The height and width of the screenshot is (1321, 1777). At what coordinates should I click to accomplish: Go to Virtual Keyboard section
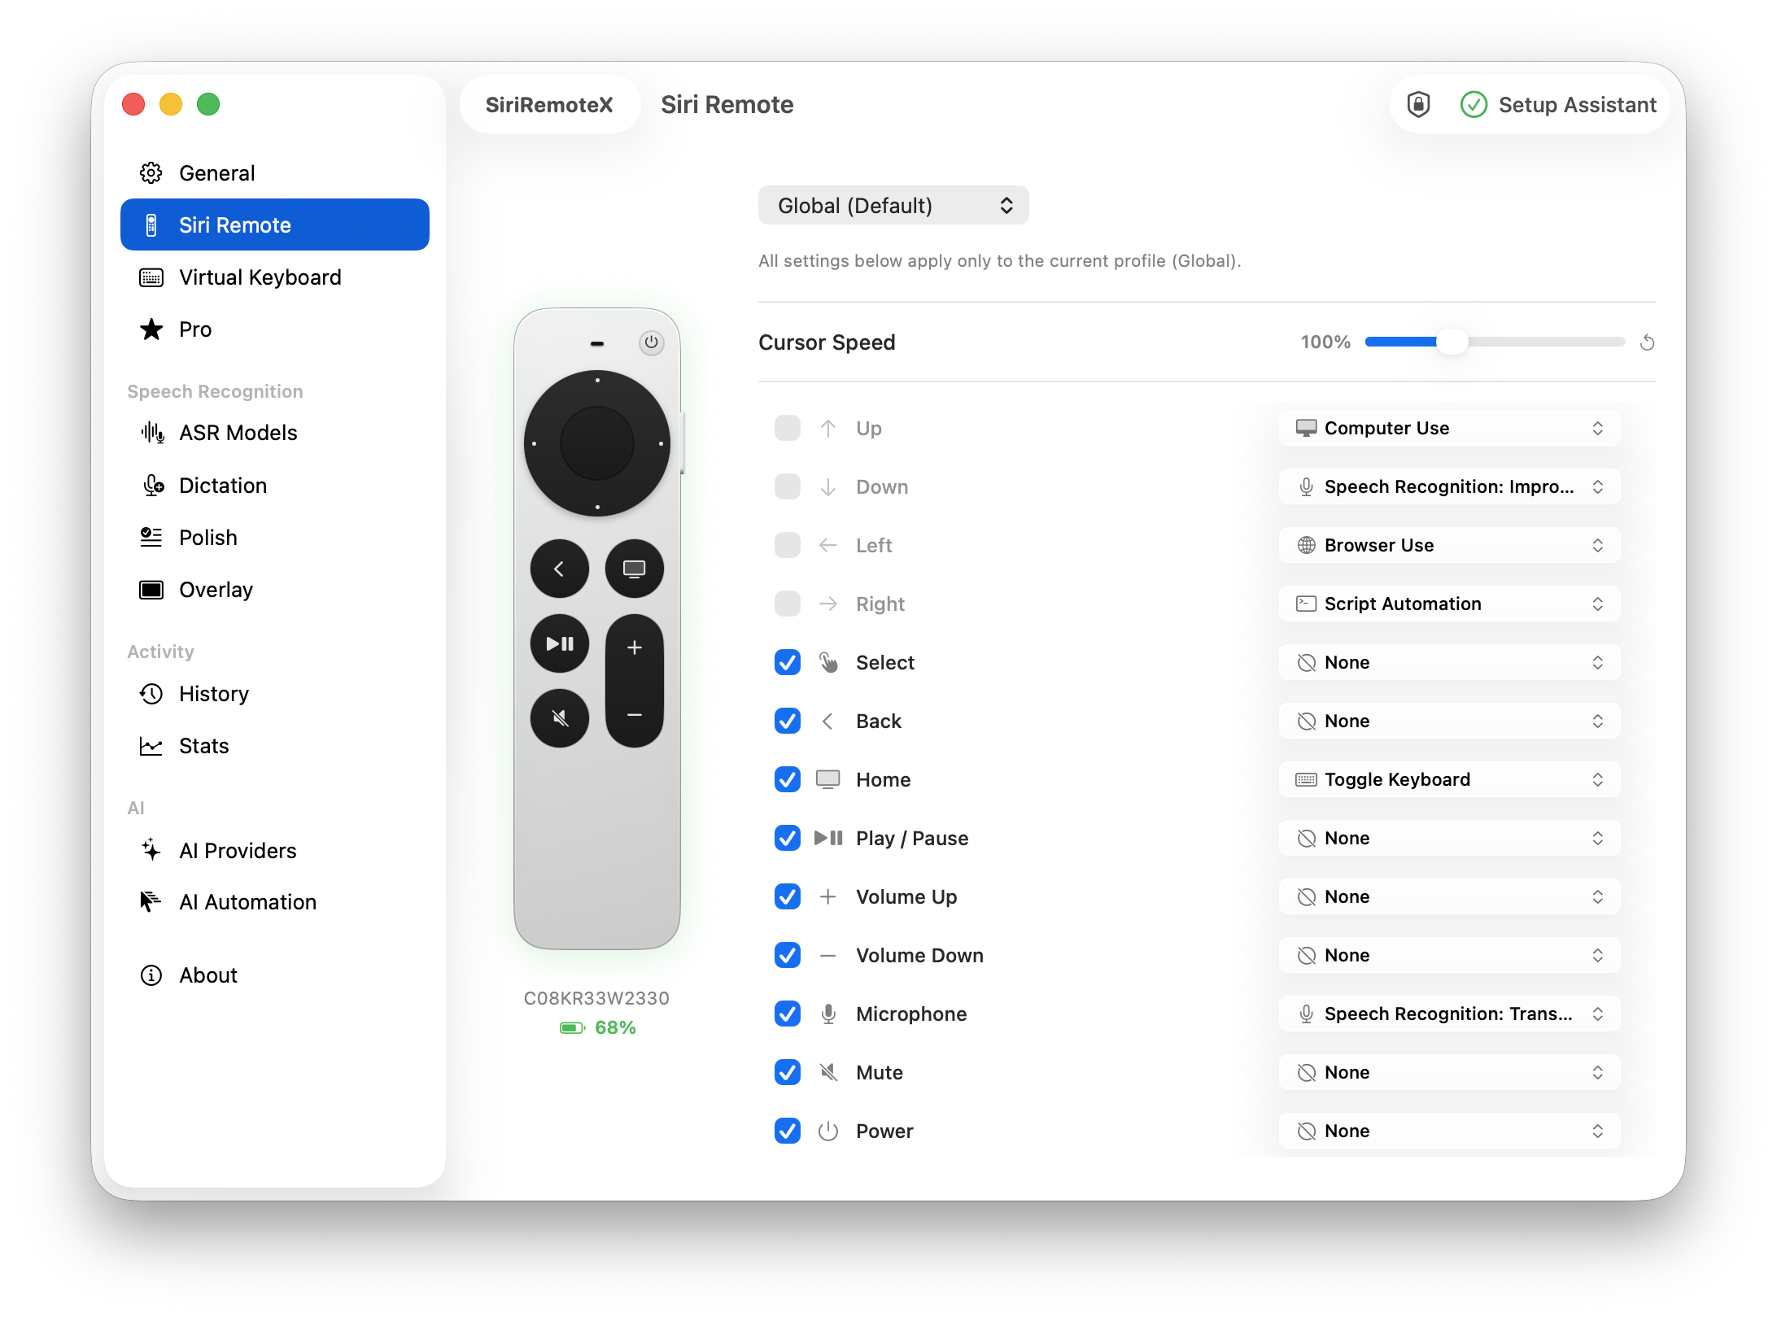(x=275, y=277)
